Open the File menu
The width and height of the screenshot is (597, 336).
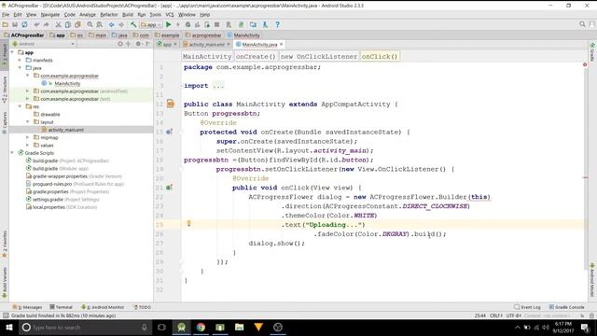coord(6,15)
